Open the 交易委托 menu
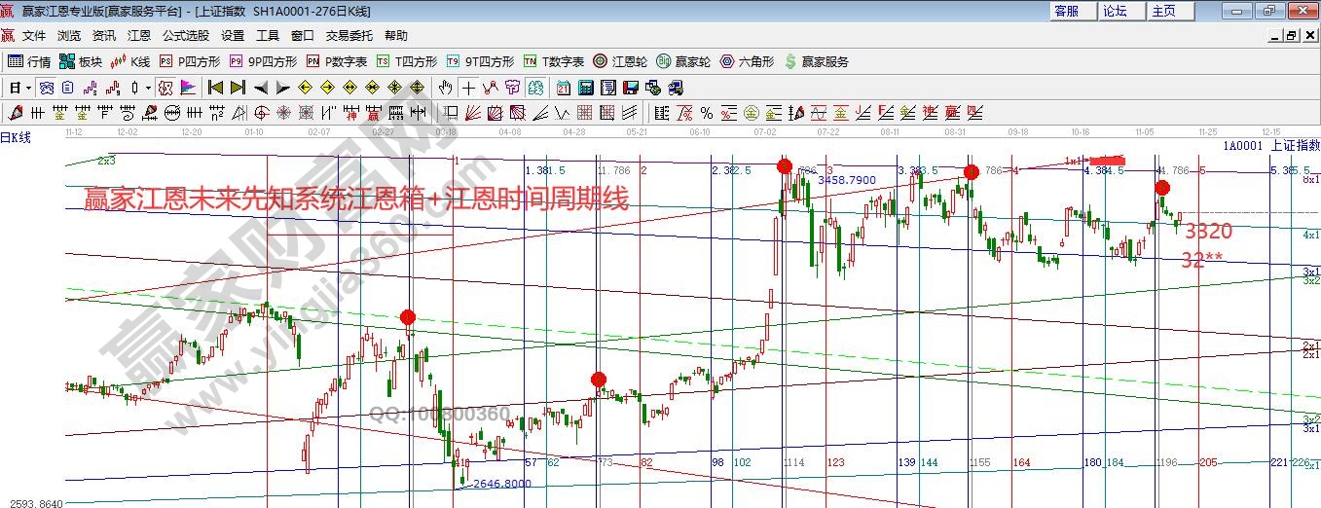 349,35
